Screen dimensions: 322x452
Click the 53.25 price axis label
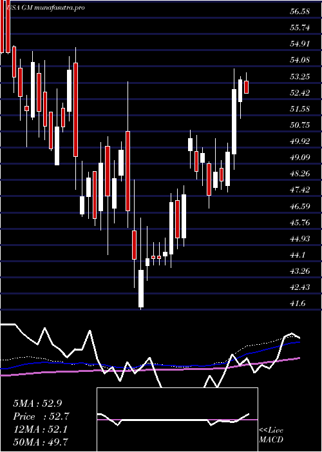[300, 76]
